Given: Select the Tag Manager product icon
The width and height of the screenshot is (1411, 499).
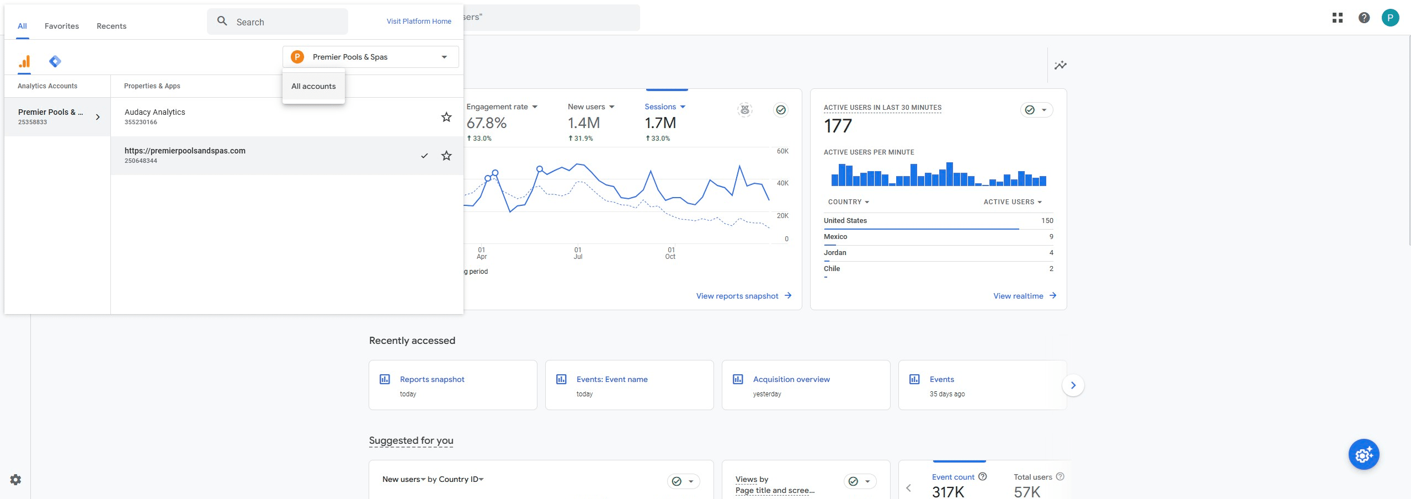Looking at the screenshot, I should click(x=55, y=61).
